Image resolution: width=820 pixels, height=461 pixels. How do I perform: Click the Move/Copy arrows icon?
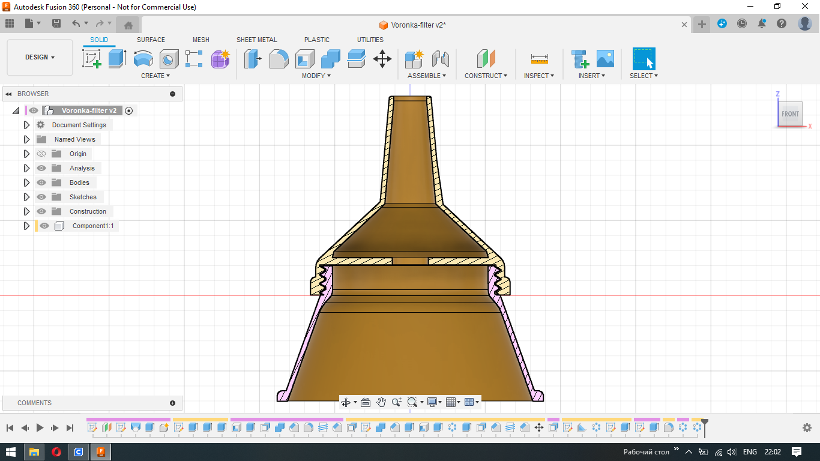pos(382,59)
